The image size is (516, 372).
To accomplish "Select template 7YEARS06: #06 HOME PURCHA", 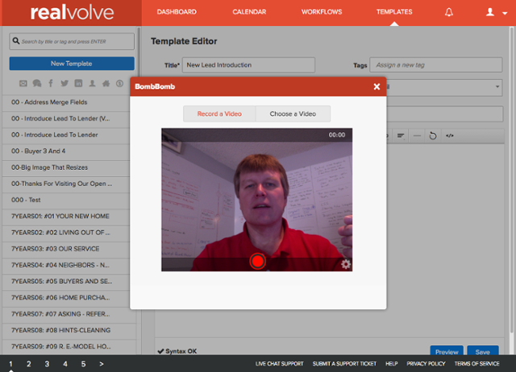I will 69,298.
